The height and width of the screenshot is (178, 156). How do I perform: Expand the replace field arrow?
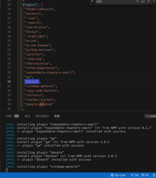click(x=92, y=2)
